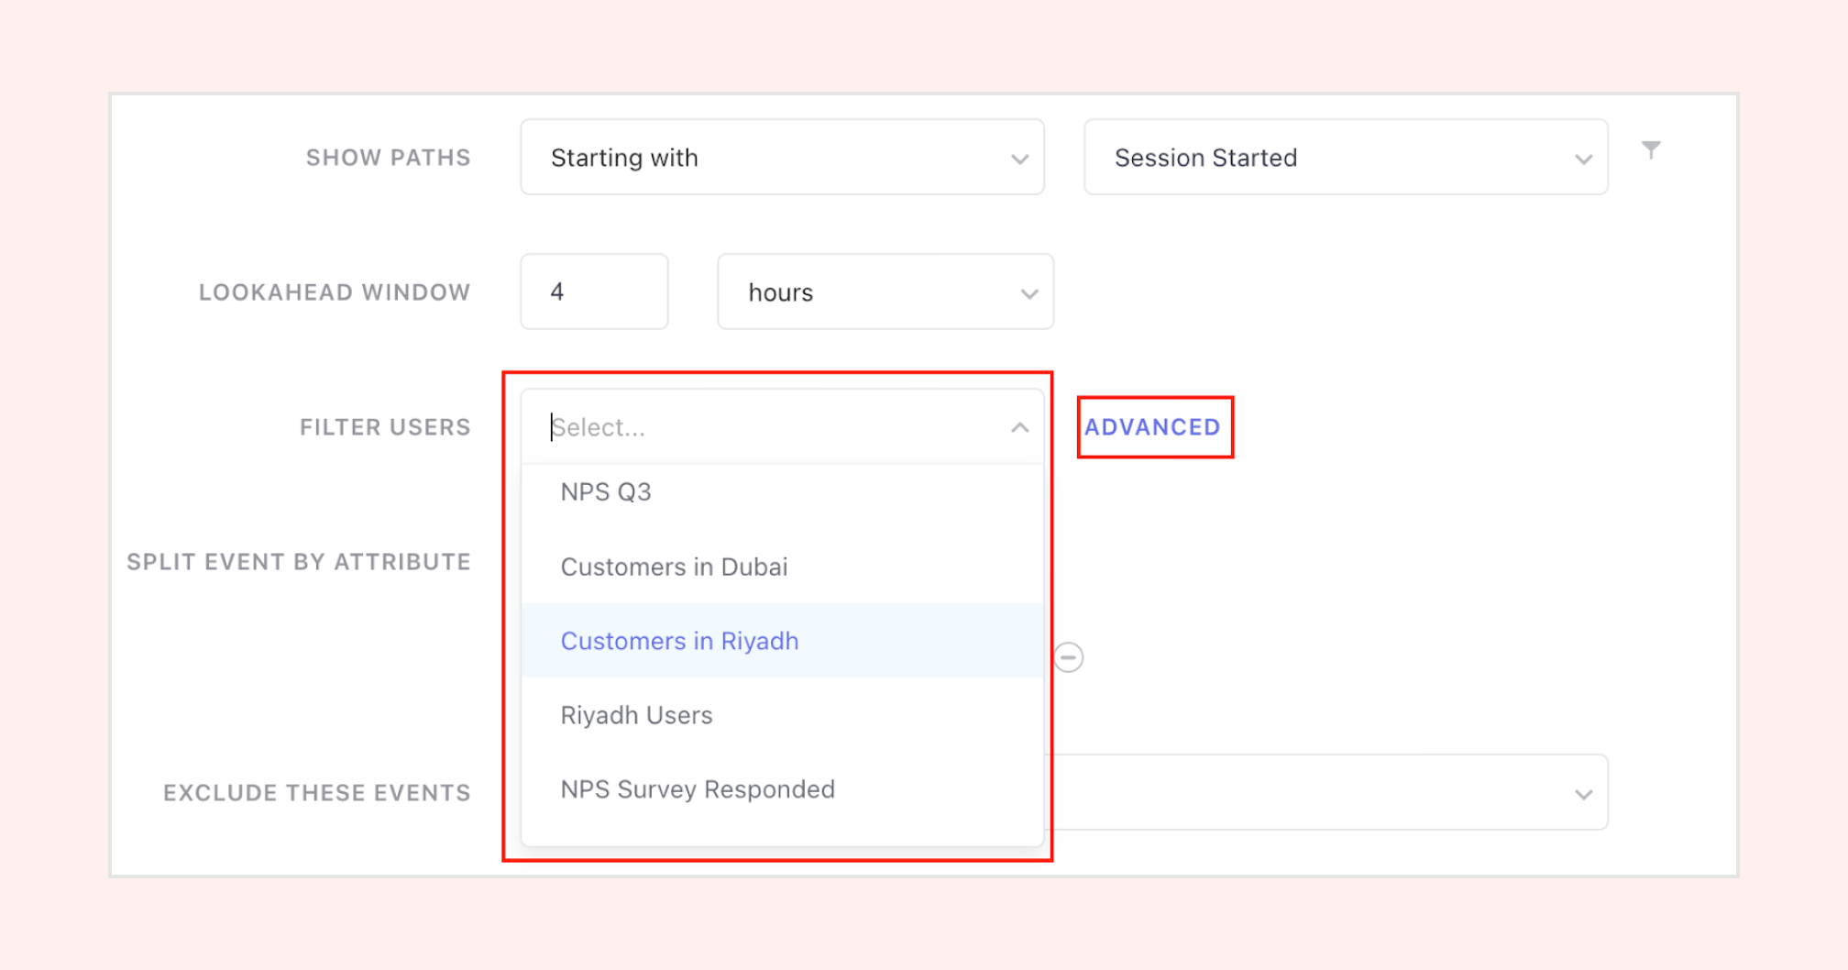Click the Exclude These Events chevron
1848x970 pixels.
click(1583, 794)
